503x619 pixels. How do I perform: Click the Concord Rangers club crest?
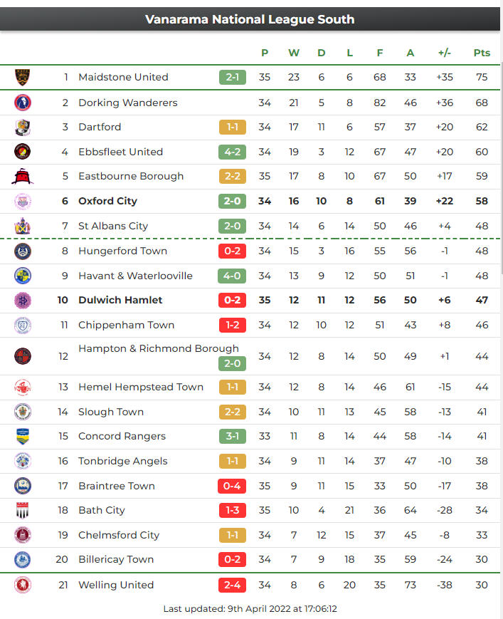pyautogui.click(x=23, y=436)
